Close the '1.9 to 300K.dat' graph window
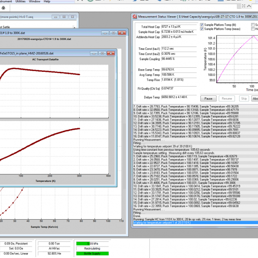Screen dimensions: 258x258 pyautogui.click(x=122, y=33)
